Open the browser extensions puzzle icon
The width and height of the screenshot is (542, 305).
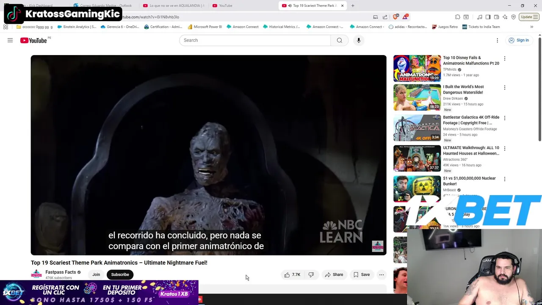click(458, 17)
